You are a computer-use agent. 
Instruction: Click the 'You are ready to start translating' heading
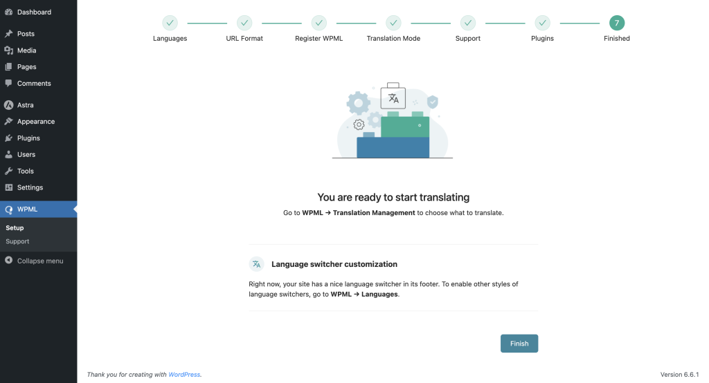click(x=393, y=197)
